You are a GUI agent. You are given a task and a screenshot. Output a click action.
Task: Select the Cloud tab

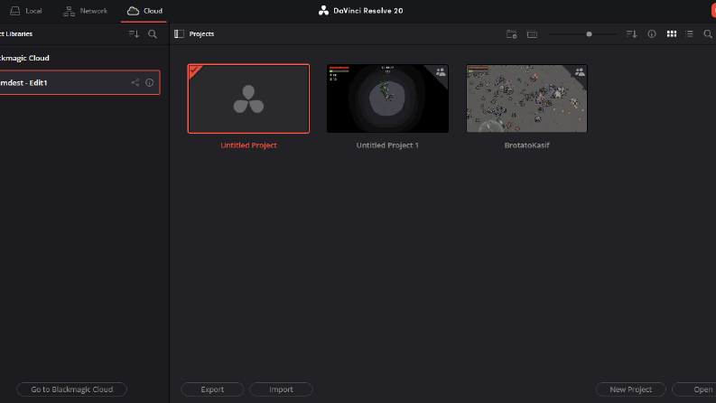click(144, 11)
